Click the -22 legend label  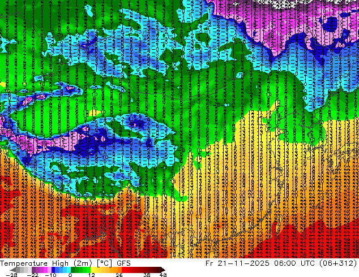33,275
